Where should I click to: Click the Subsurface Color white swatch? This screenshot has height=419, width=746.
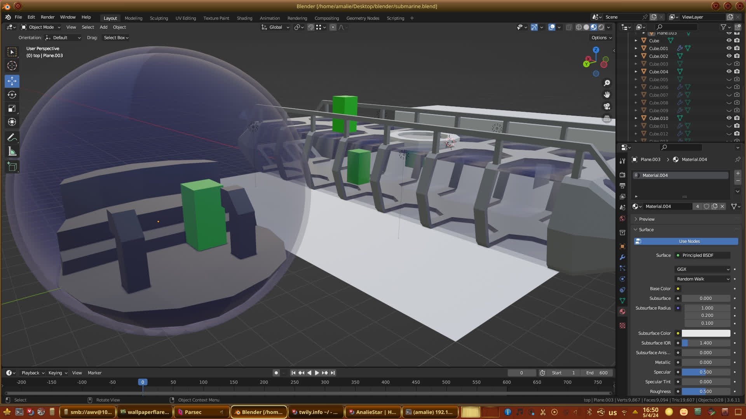pyautogui.click(x=706, y=333)
